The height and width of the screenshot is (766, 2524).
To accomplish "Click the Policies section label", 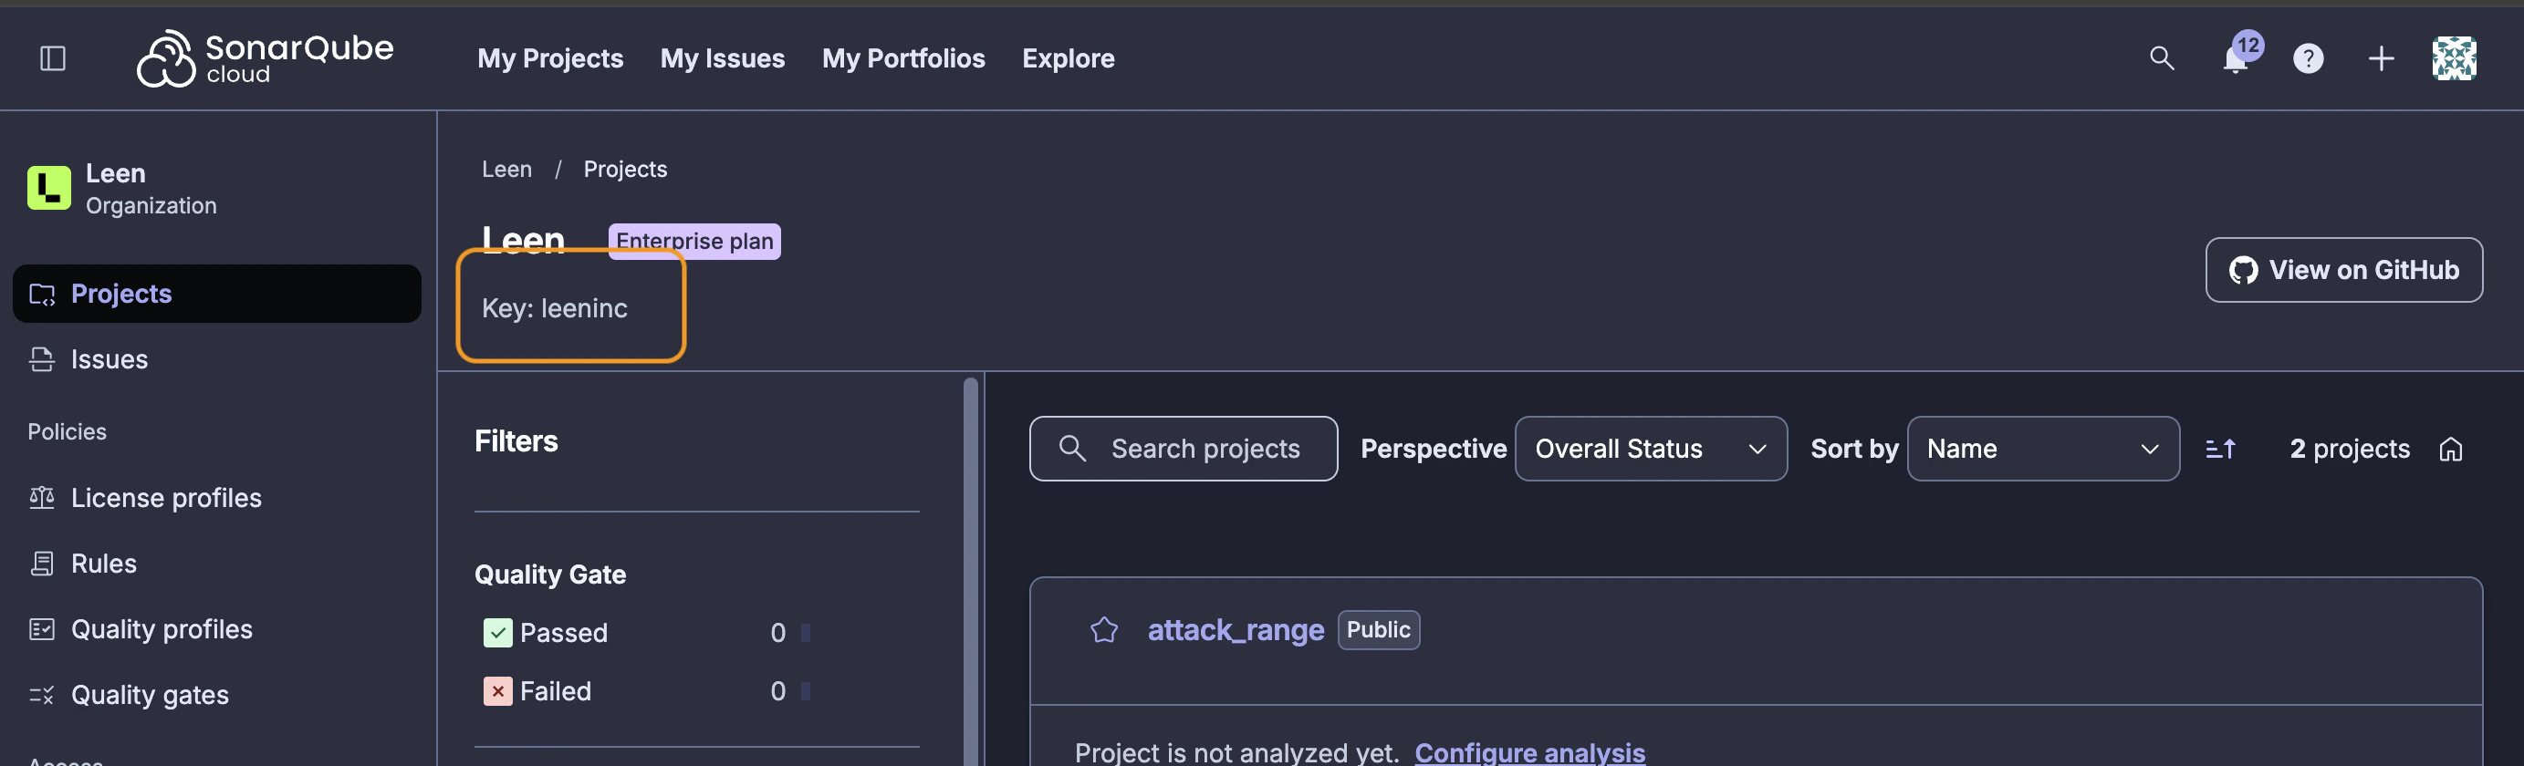I will 67,431.
